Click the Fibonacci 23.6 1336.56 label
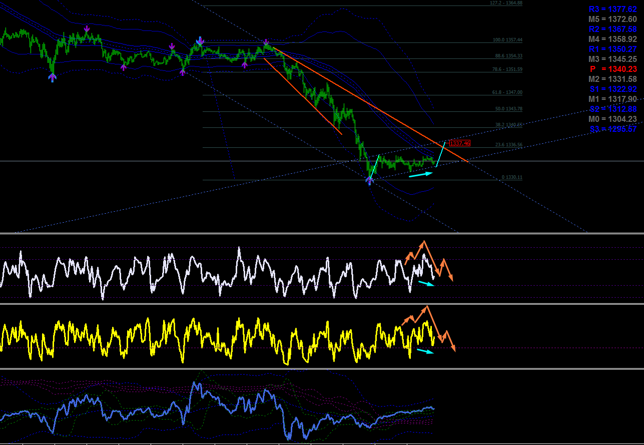Image resolution: width=644 pixels, height=445 pixels. (508, 145)
